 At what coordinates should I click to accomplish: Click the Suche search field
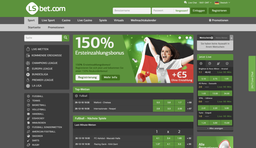click(x=43, y=38)
